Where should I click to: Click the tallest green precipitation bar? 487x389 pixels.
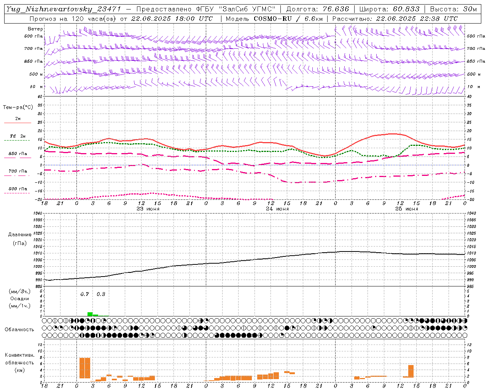click(90, 314)
